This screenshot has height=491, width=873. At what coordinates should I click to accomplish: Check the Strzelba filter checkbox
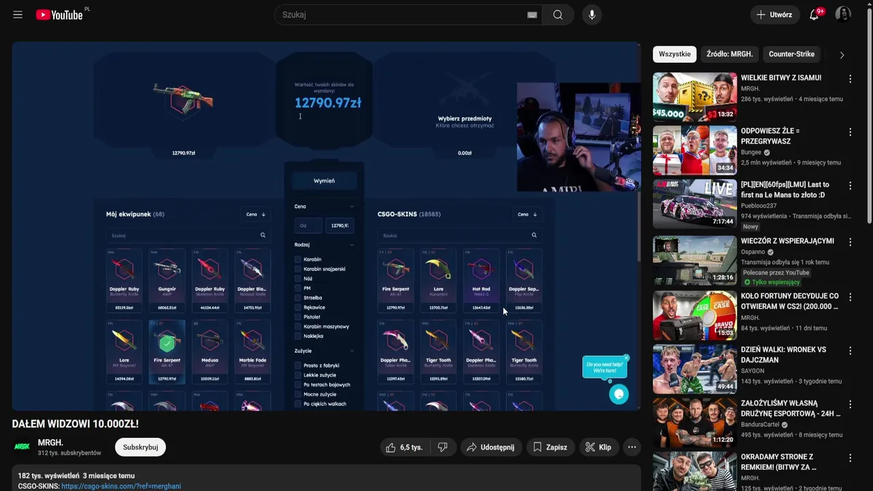click(x=298, y=297)
